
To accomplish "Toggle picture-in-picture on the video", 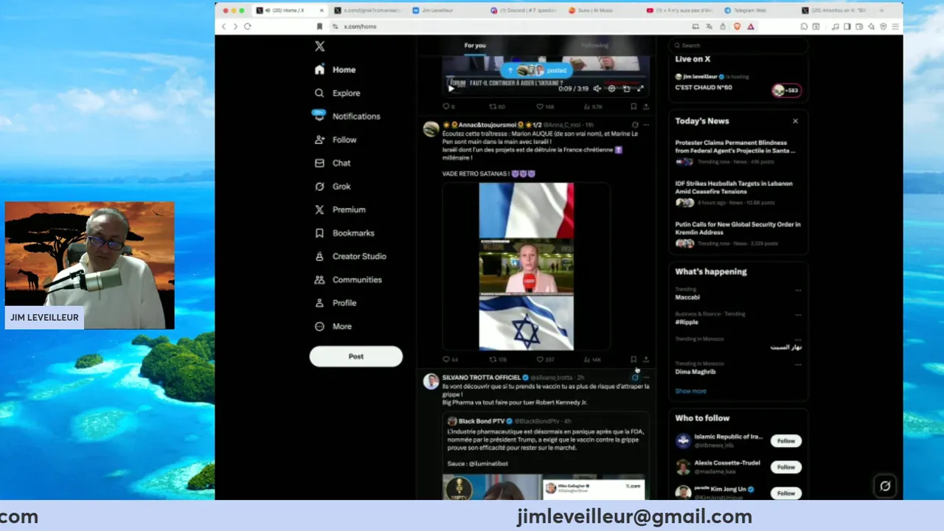I will tap(626, 88).
